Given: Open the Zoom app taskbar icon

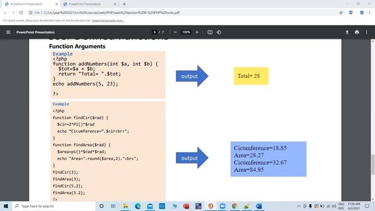Looking at the screenshot, I should 223,206.
